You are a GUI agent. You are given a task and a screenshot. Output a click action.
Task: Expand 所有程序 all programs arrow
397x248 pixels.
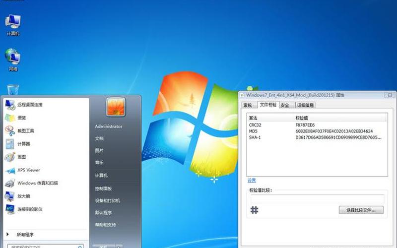(7, 235)
